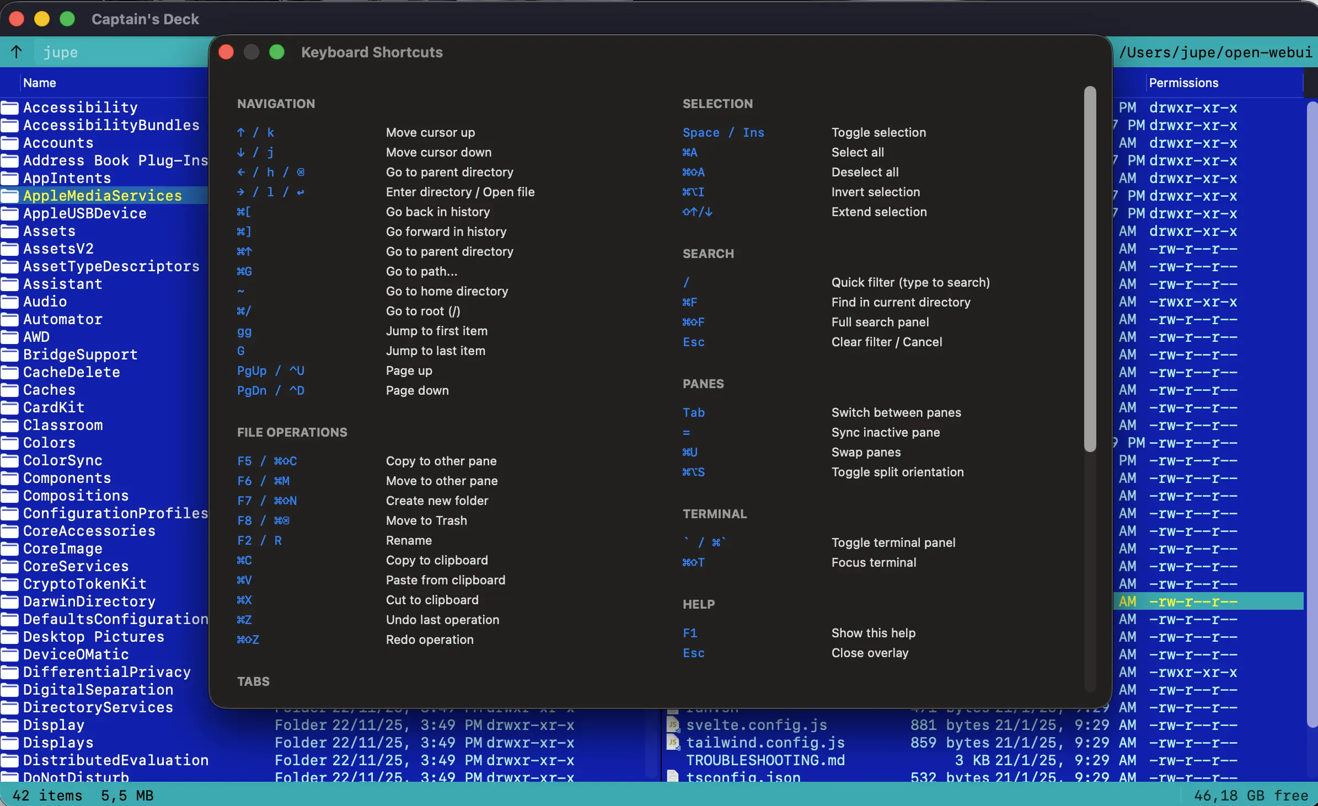Click the 'Invert selection' shortcut description

[x=876, y=192]
